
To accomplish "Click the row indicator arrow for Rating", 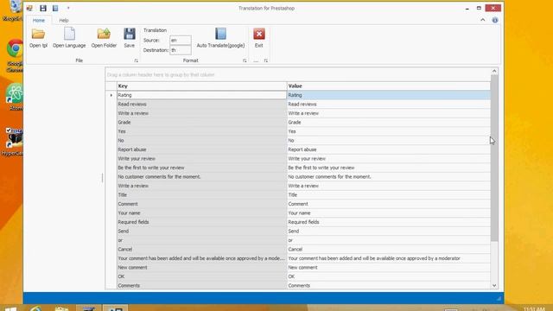I will (111, 95).
